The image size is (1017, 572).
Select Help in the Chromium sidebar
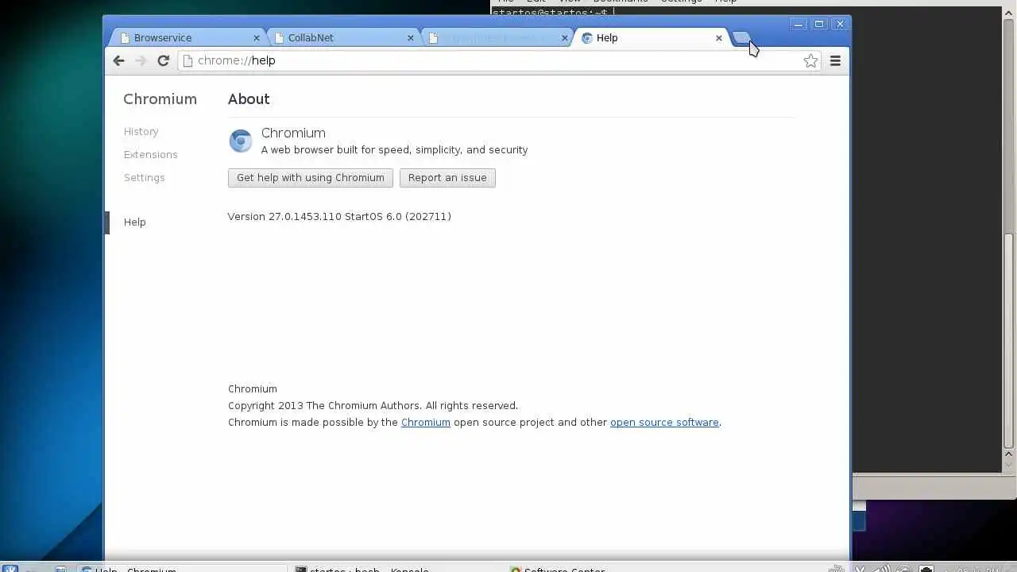(x=134, y=222)
